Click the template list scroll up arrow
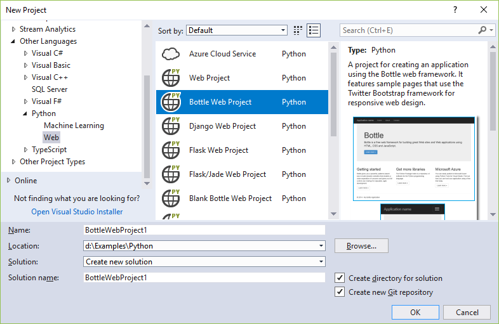499x324 pixels. pos(333,47)
